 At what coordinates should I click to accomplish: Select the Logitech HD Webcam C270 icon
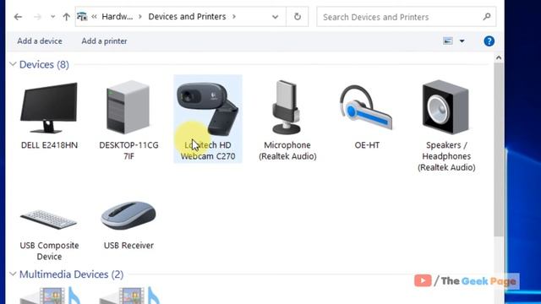[207, 109]
